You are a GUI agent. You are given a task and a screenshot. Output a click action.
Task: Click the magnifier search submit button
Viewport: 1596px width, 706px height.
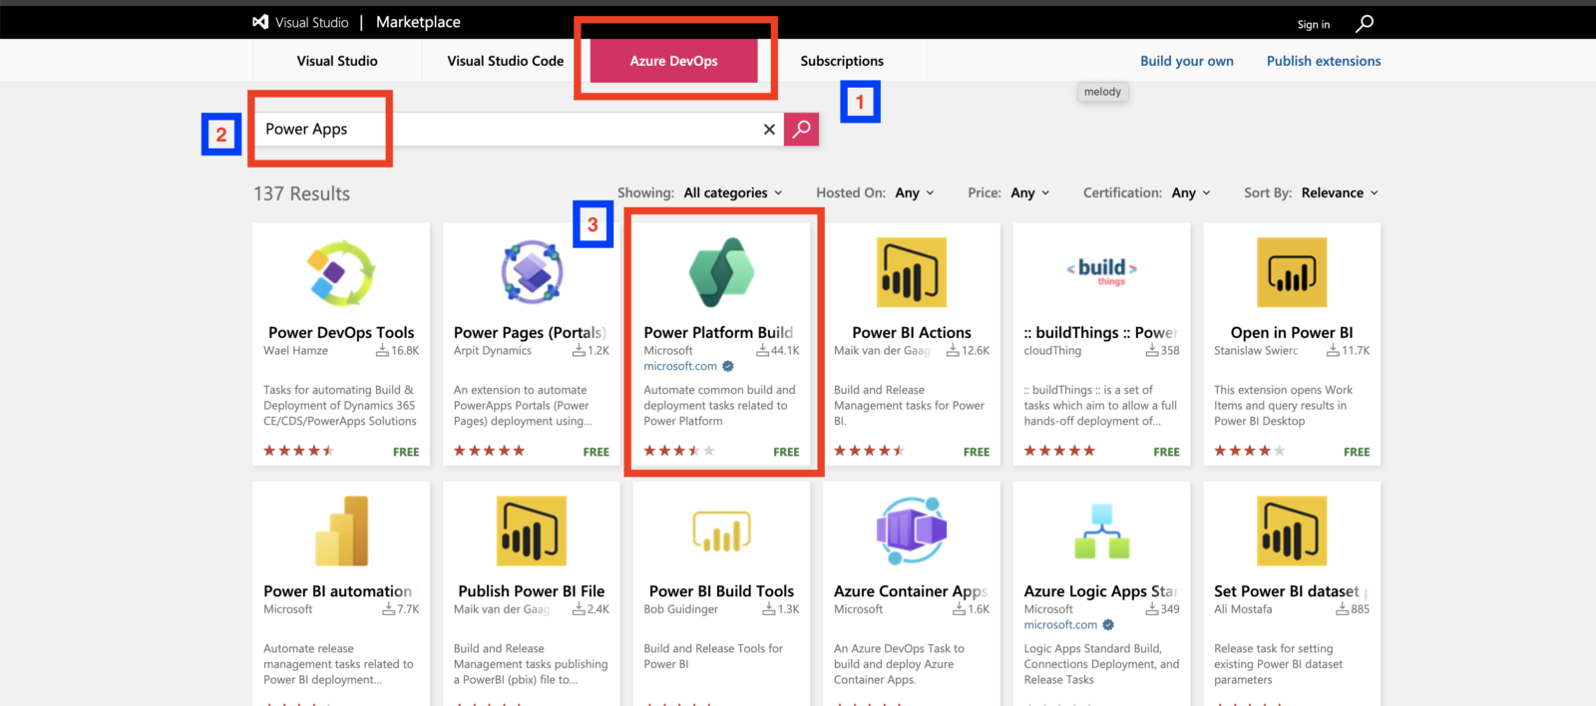801,129
